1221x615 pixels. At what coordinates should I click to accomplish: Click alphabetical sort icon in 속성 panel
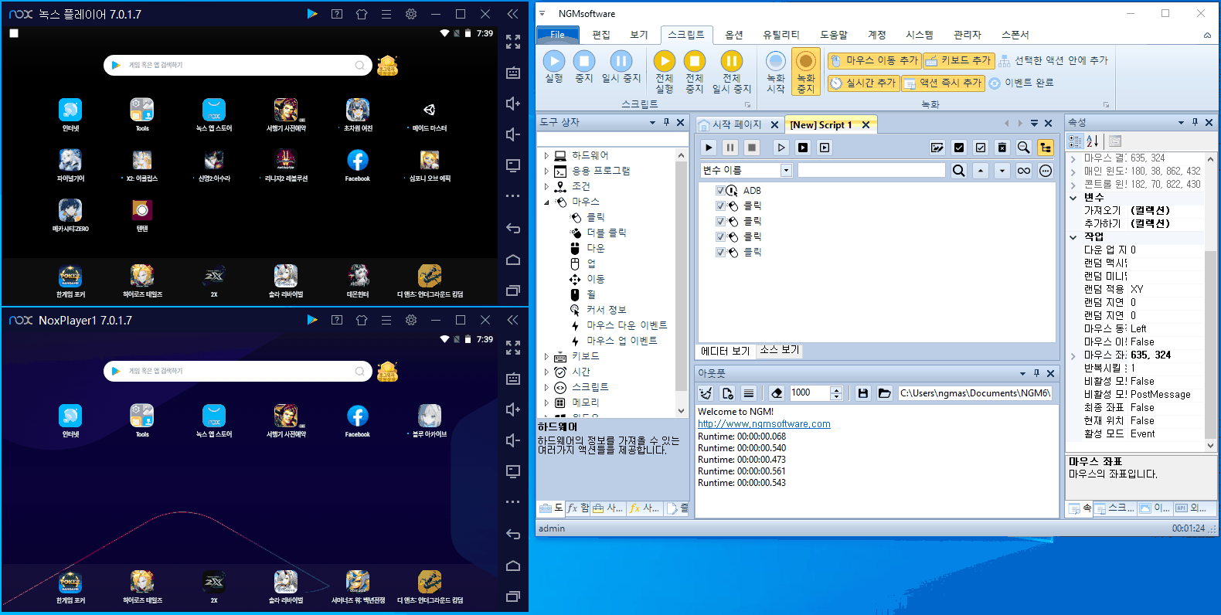pos(1093,141)
